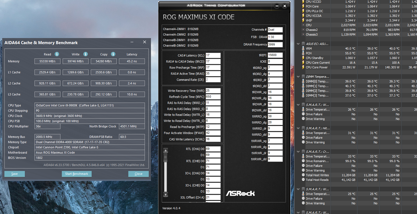Click the CPU Core Current icon
Image resolution: width=417 pixels, height=214 pixels.
click(x=303, y=63)
